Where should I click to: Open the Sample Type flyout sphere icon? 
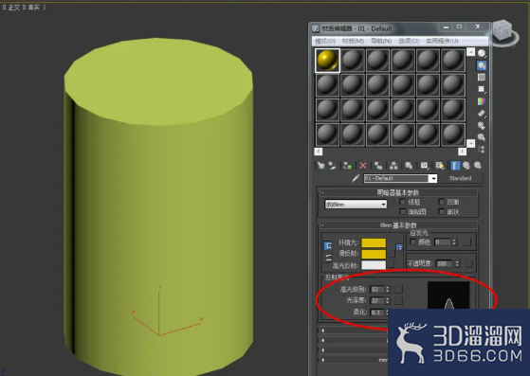pos(482,53)
